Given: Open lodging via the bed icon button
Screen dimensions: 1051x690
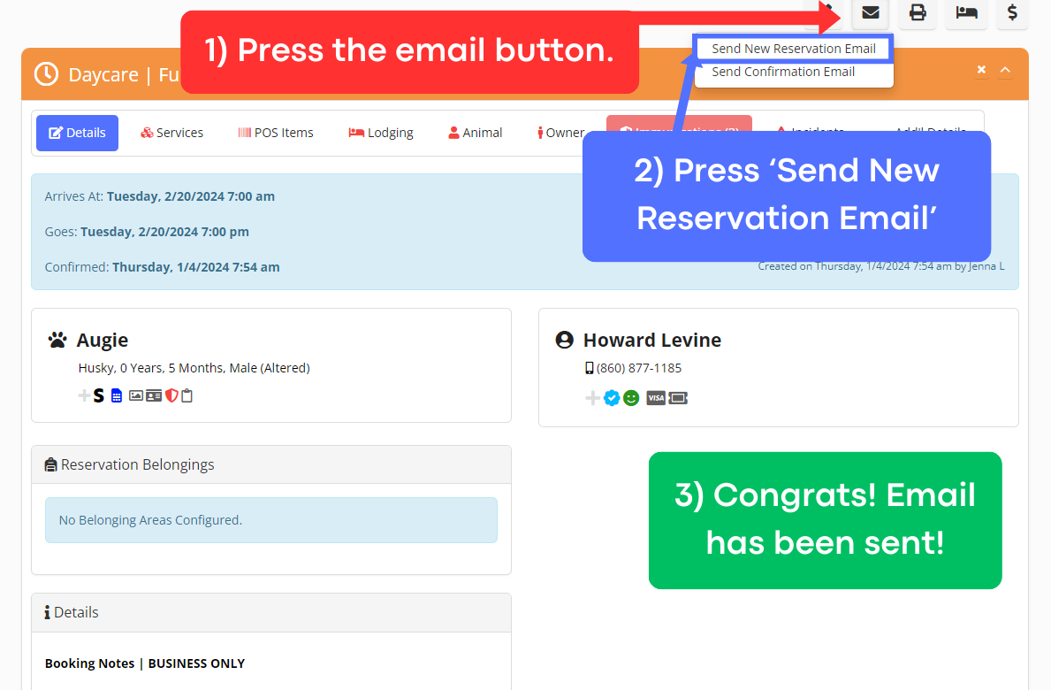Looking at the screenshot, I should (x=966, y=13).
